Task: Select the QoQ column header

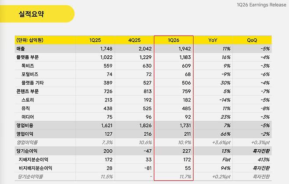Action: (252, 40)
